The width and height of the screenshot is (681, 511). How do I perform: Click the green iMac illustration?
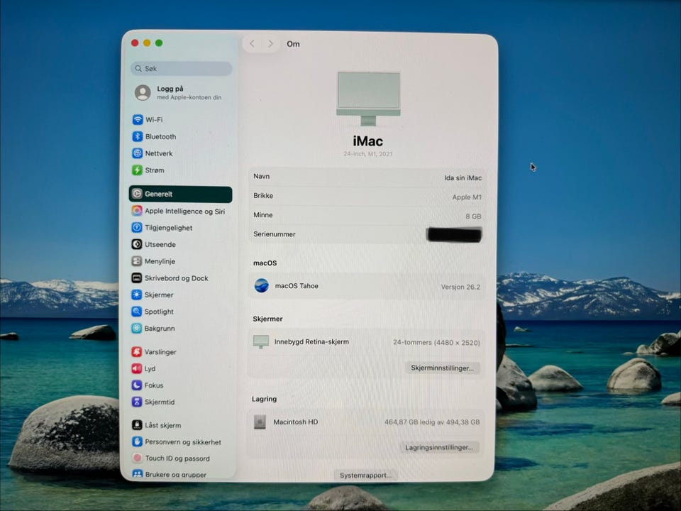[x=368, y=99]
